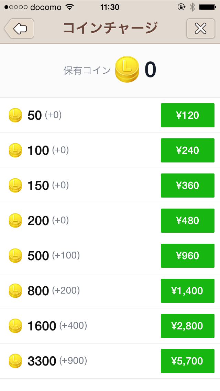Screen dimensions: 220x391
Task: Tap the coin icon beside 100 coins
Action: pyautogui.click(x=15, y=150)
